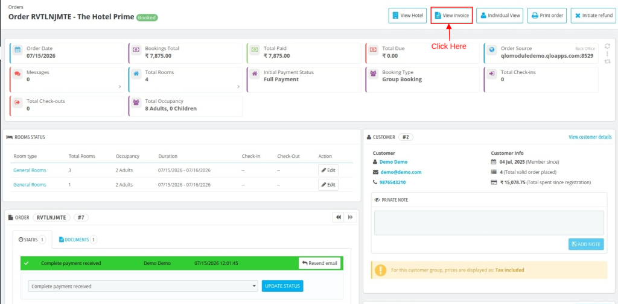Screen dimensions: 618x304
Task: Click the Messages chat bubble icon
Action: pos(18,73)
